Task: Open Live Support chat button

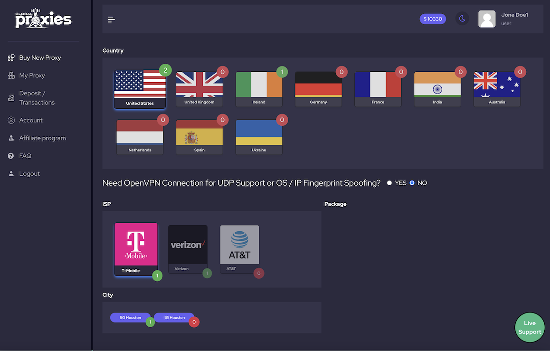Action: coord(530,328)
